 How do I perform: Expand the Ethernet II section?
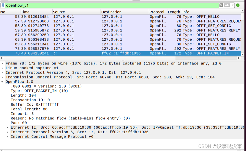[x=7, y=127]
